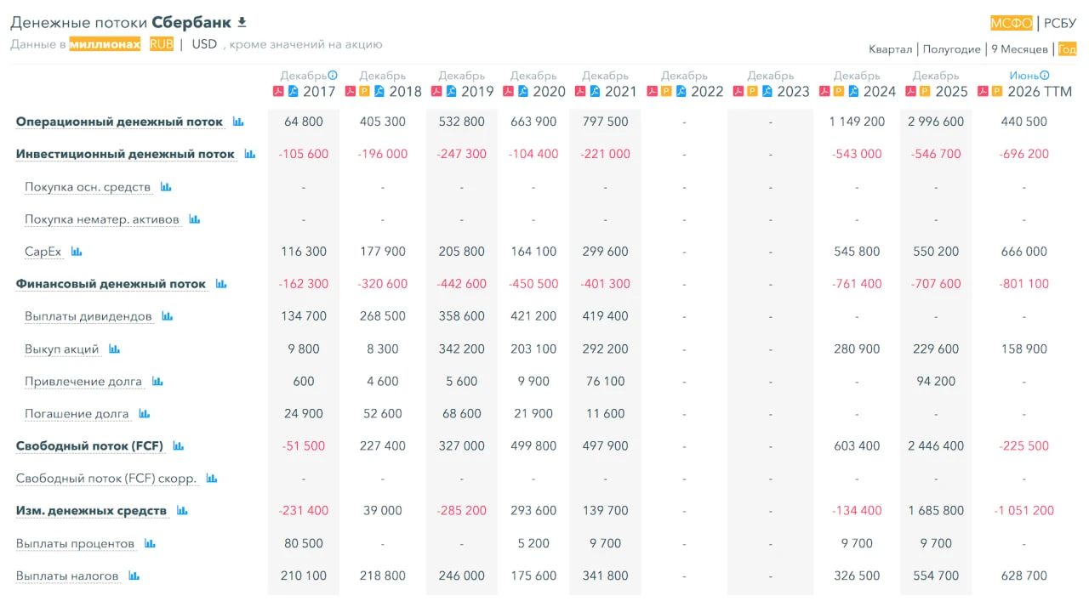
Task: Change units via the миллионах selector
Action: coord(105,44)
